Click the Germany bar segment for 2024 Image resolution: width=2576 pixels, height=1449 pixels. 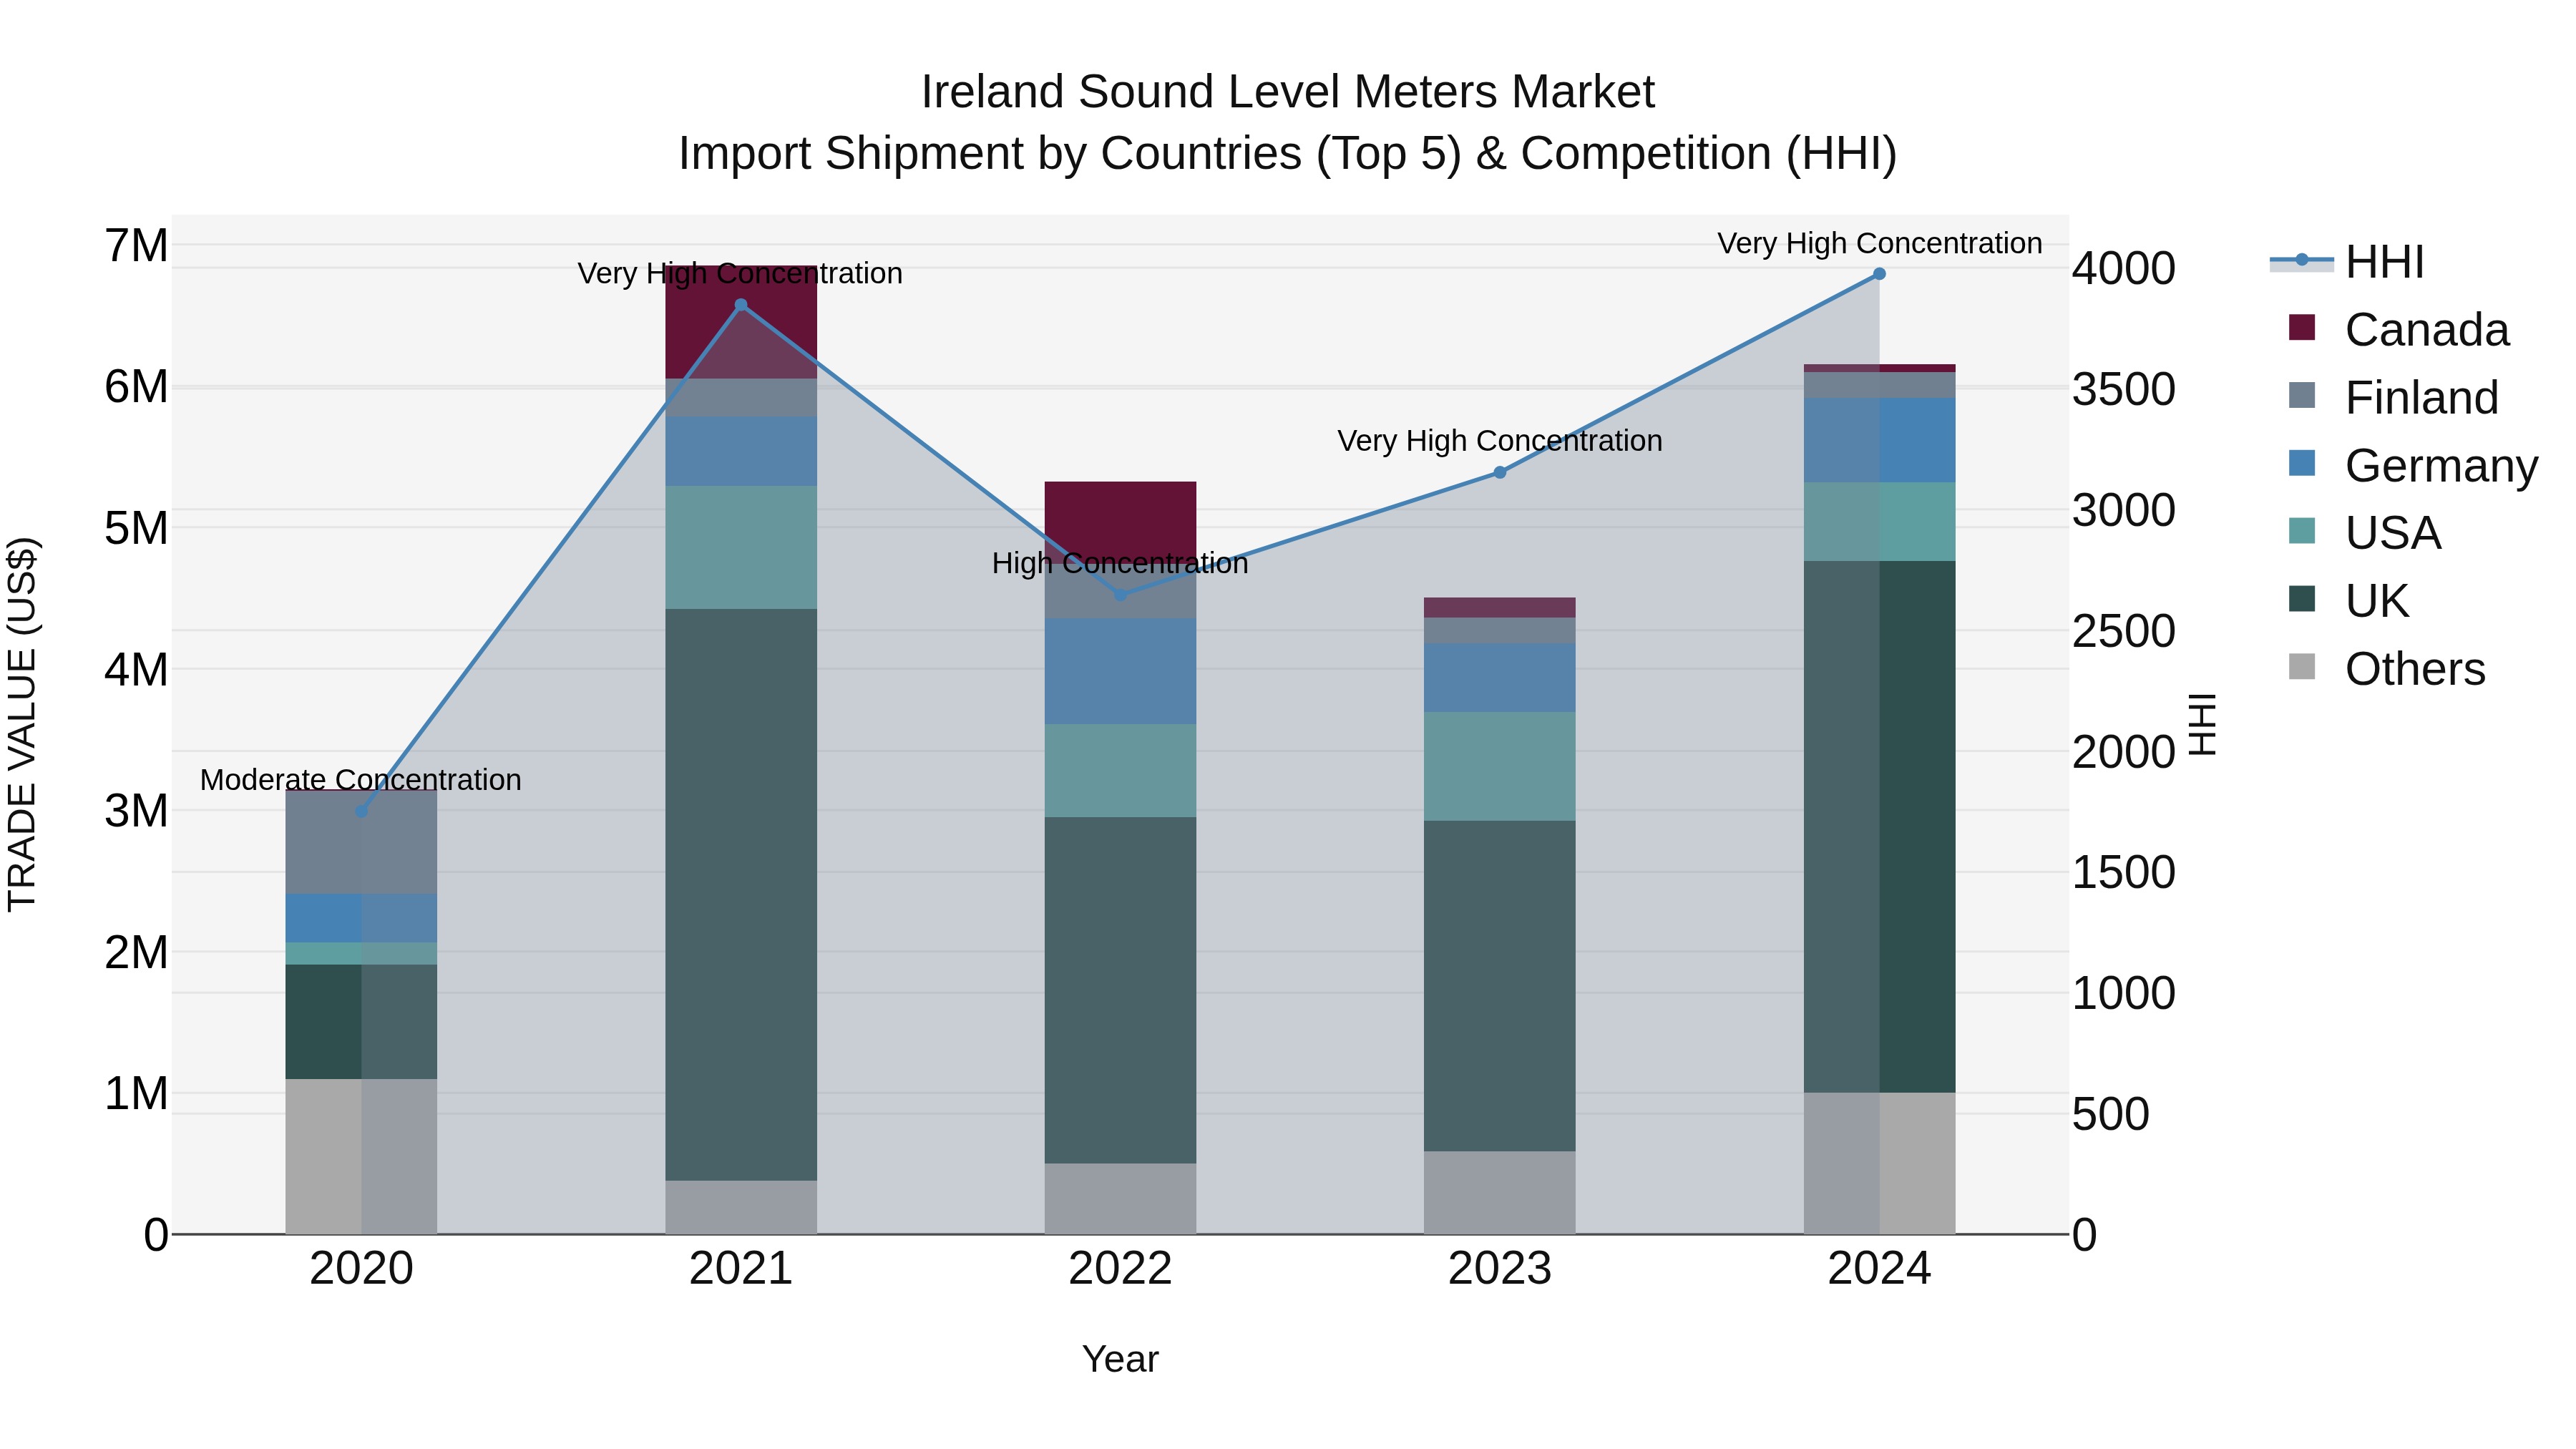pyautogui.click(x=1879, y=440)
